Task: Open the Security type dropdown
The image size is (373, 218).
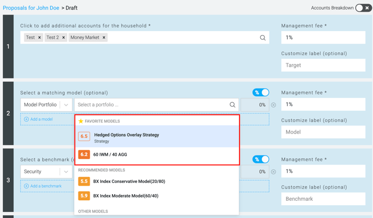Action: [x=46, y=171]
